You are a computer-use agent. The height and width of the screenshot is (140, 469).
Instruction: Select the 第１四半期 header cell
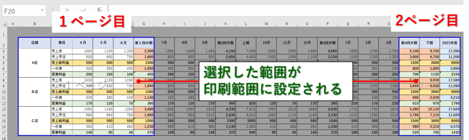point(144,43)
